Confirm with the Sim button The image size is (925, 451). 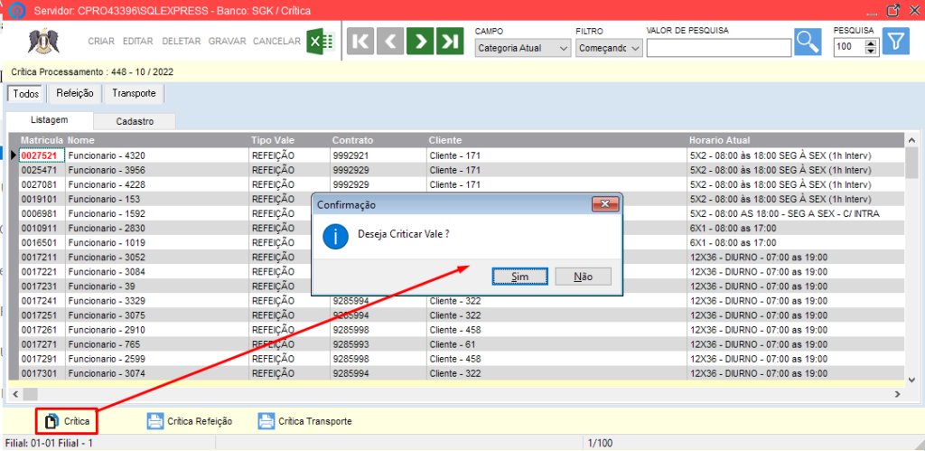click(x=519, y=277)
